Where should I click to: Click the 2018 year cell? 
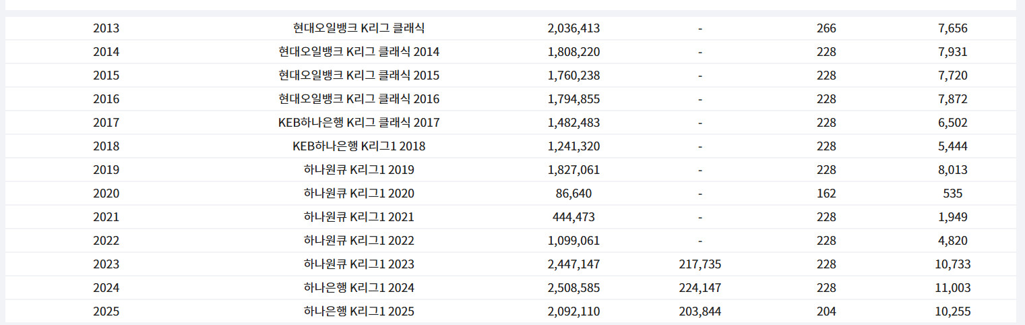[106, 146]
